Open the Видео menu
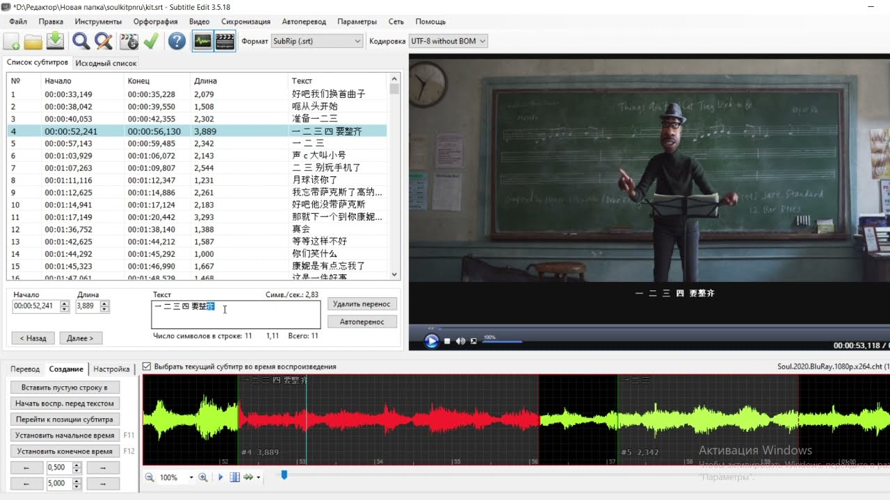 click(200, 22)
